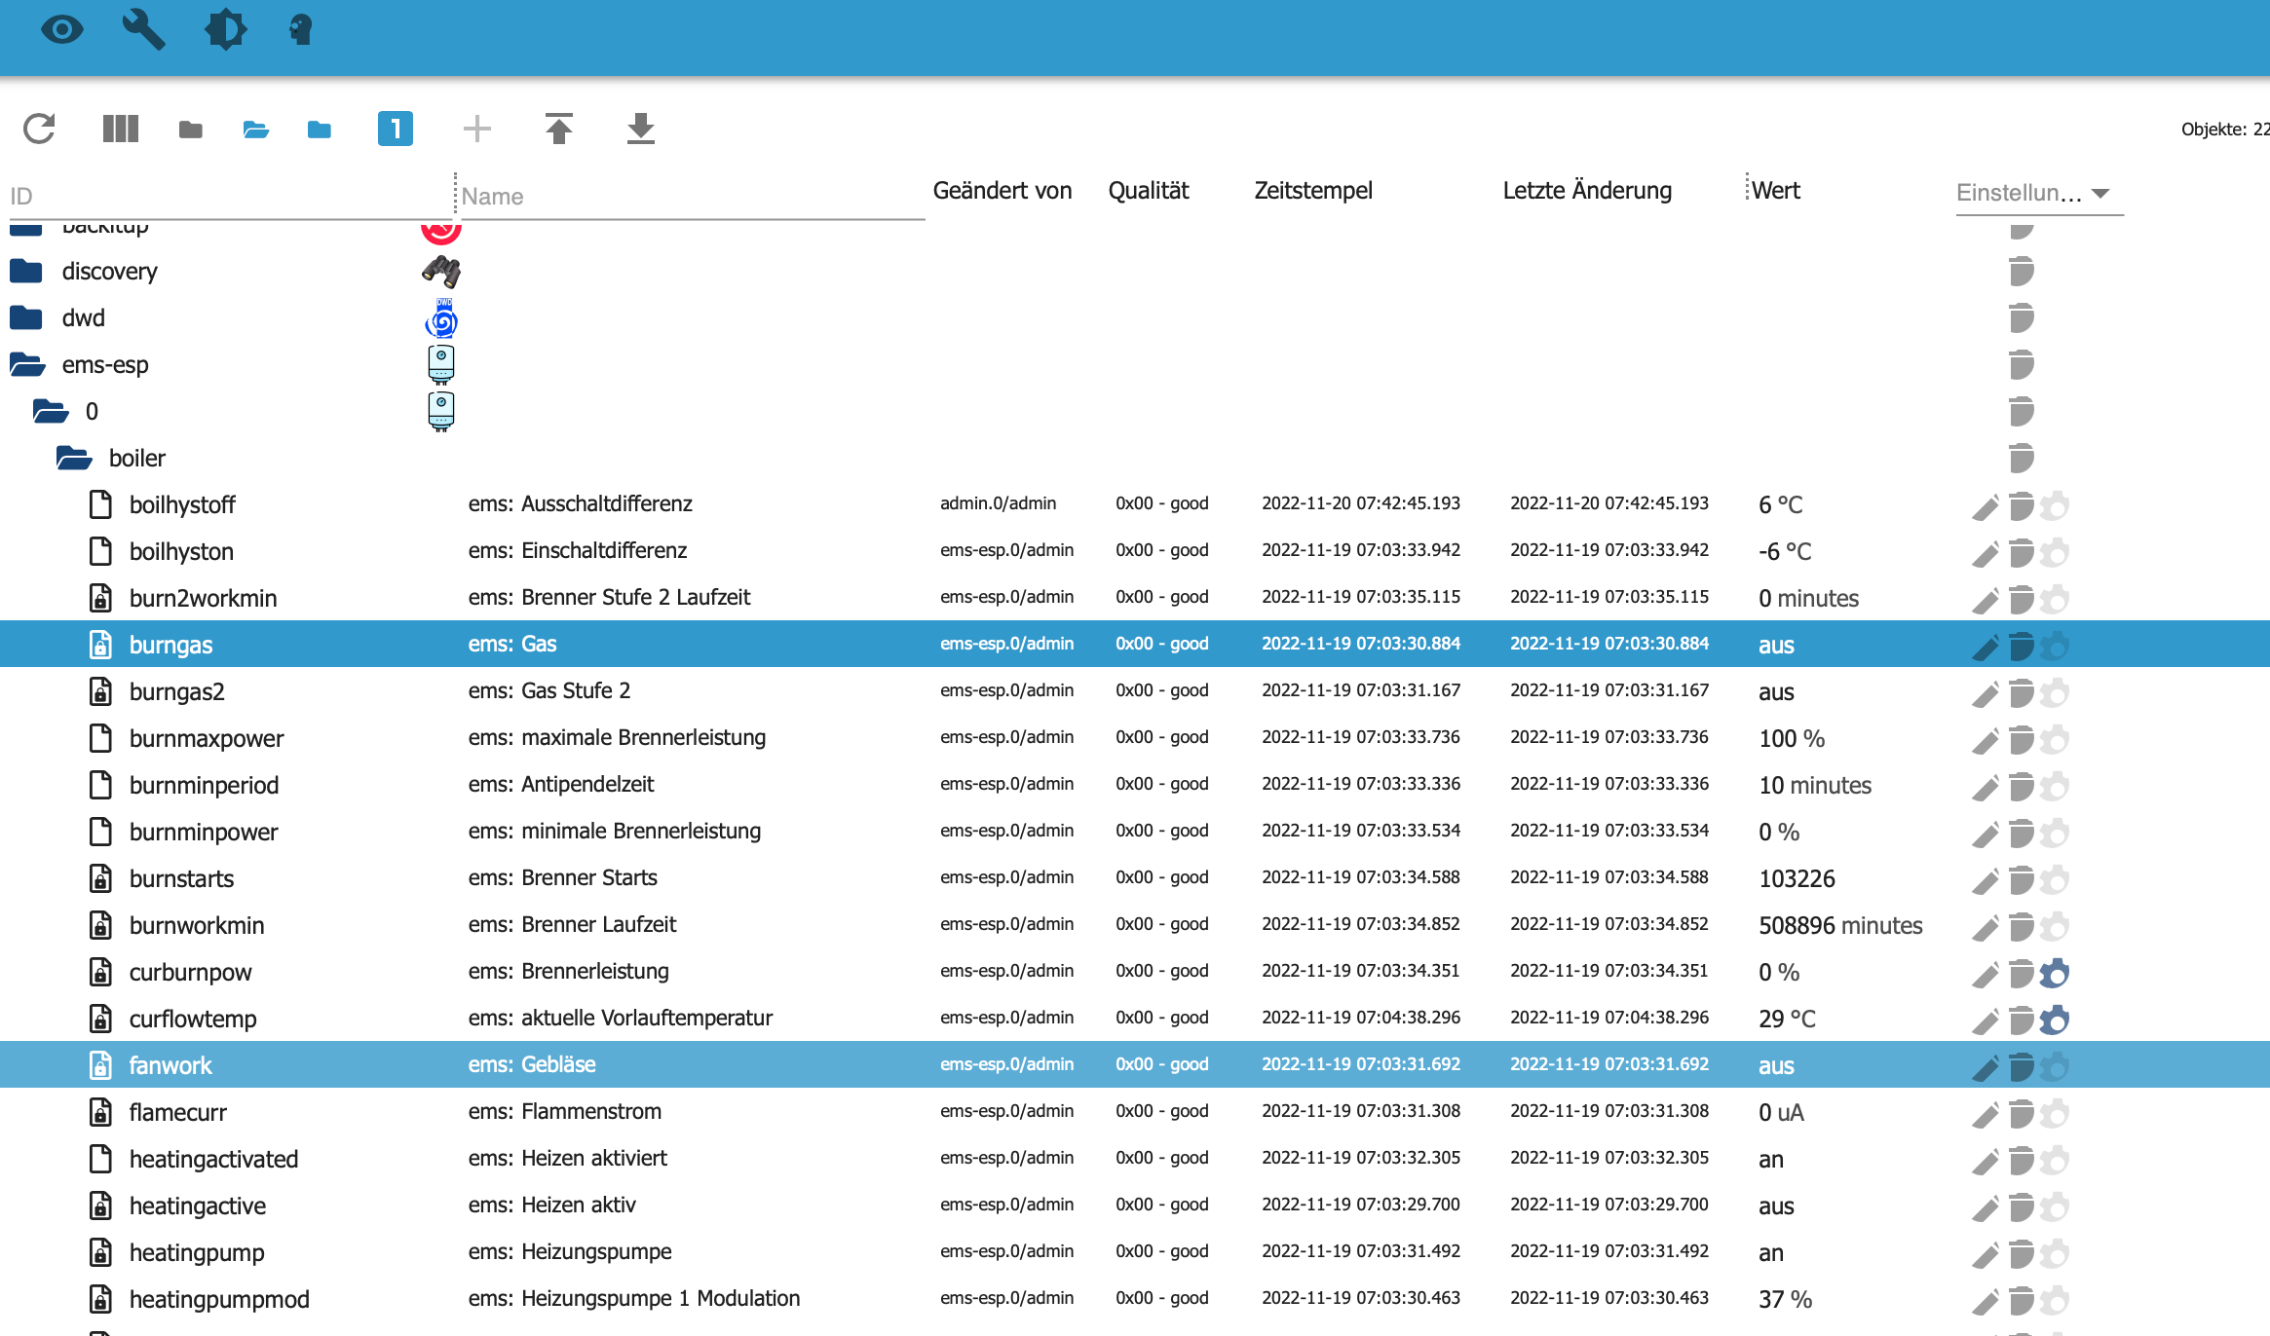The image size is (2270, 1336).
Task: Click the download objects arrow icon
Action: click(x=640, y=129)
